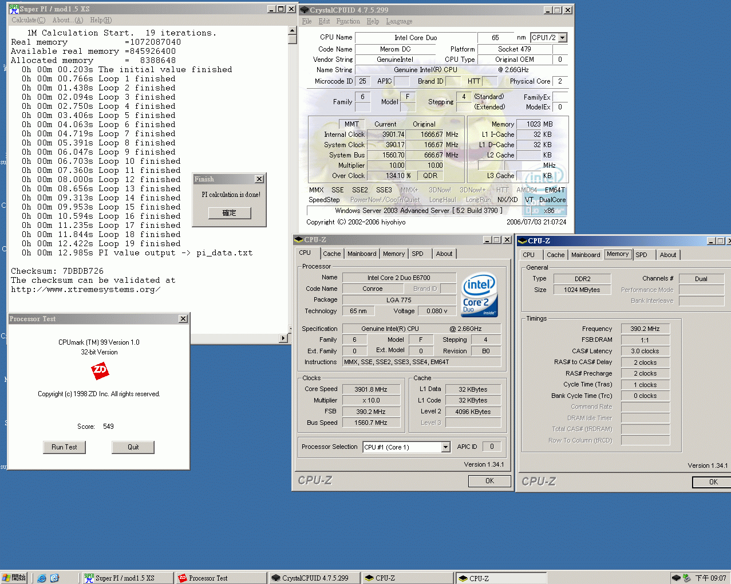Click the Intel Core 2 Duo logo in CPU-Z
The width and height of the screenshot is (731, 584).
(x=480, y=295)
